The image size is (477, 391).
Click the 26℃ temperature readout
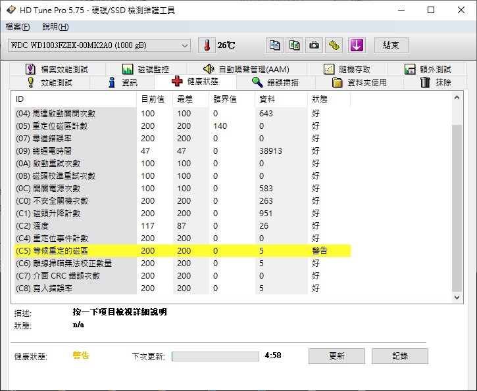(226, 45)
